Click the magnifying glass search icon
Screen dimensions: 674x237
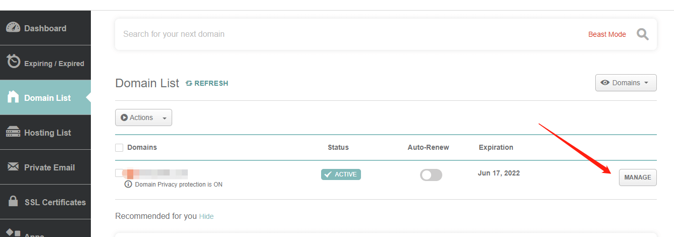click(643, 34)
